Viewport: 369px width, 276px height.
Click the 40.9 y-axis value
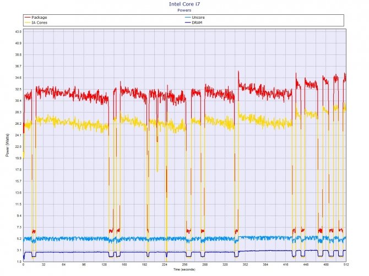(19, 43)
